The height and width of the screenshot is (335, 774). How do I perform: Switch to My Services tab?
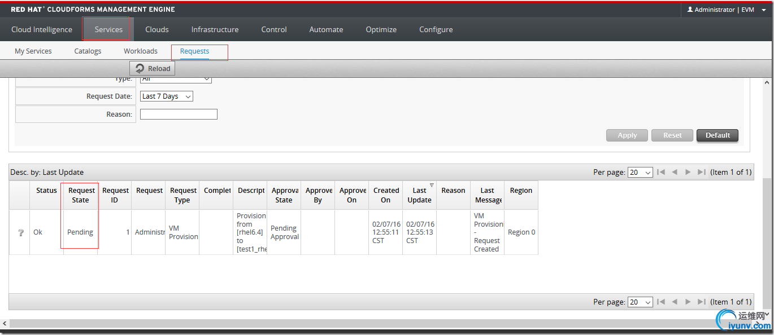click(x=33, y=51)
